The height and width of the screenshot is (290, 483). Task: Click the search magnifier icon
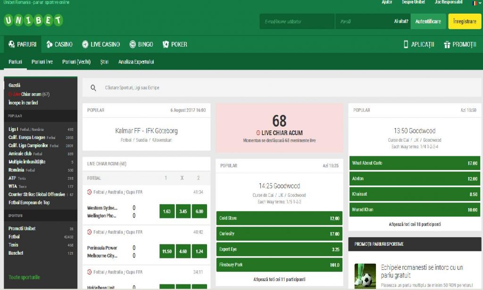tap(93, 88)
